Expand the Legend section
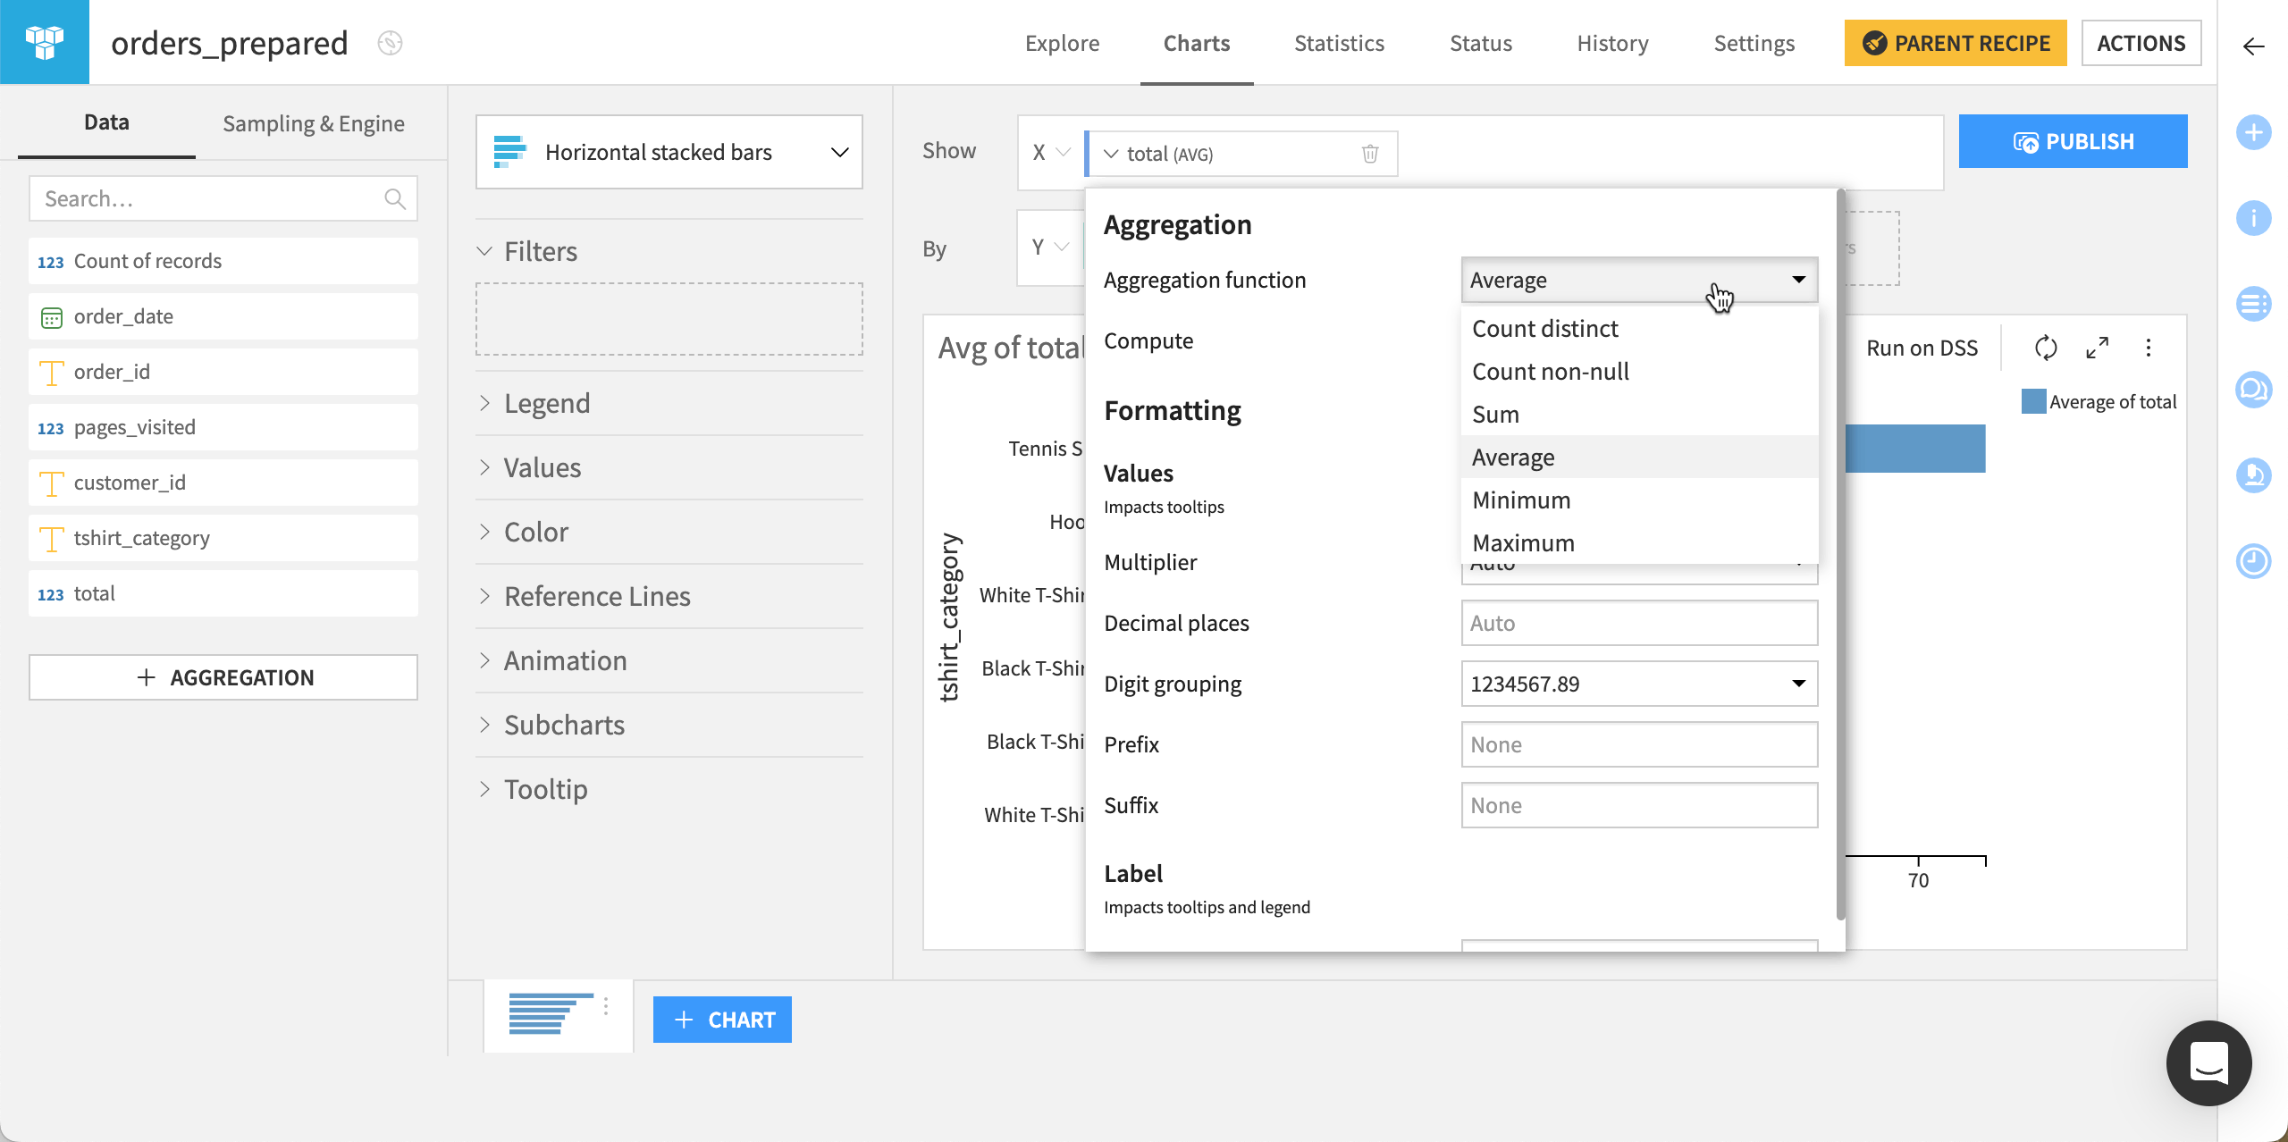 click(546, 402)
